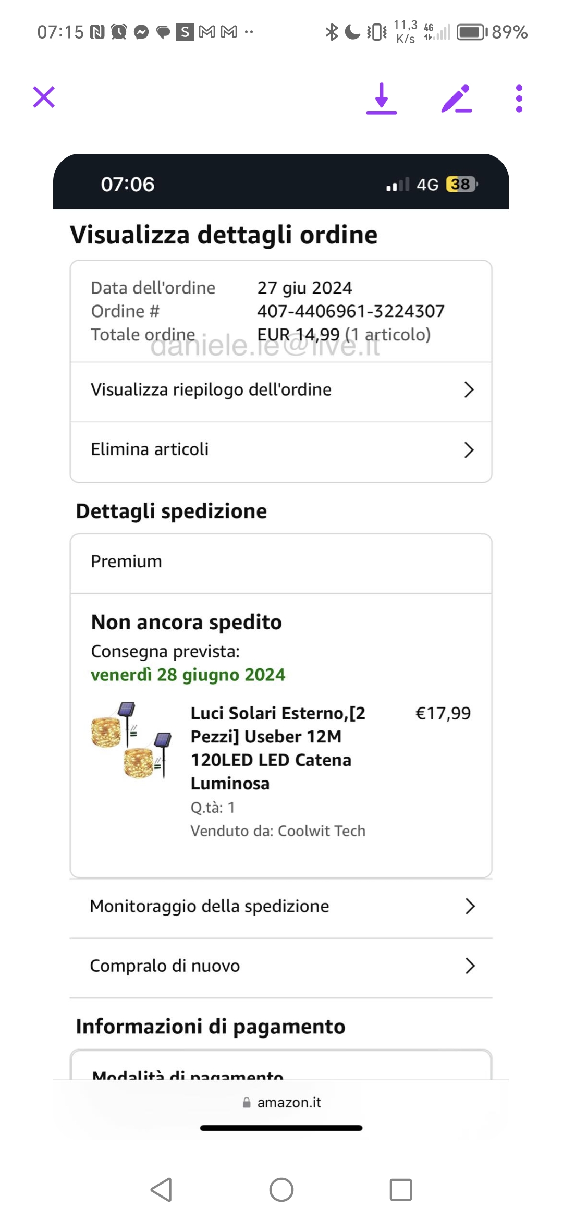This screenshot has height=1220, width=563.
Task: Open Visualizza riepilogo dell'ordine
Action: pyautogui.click(x=211, y=390)
